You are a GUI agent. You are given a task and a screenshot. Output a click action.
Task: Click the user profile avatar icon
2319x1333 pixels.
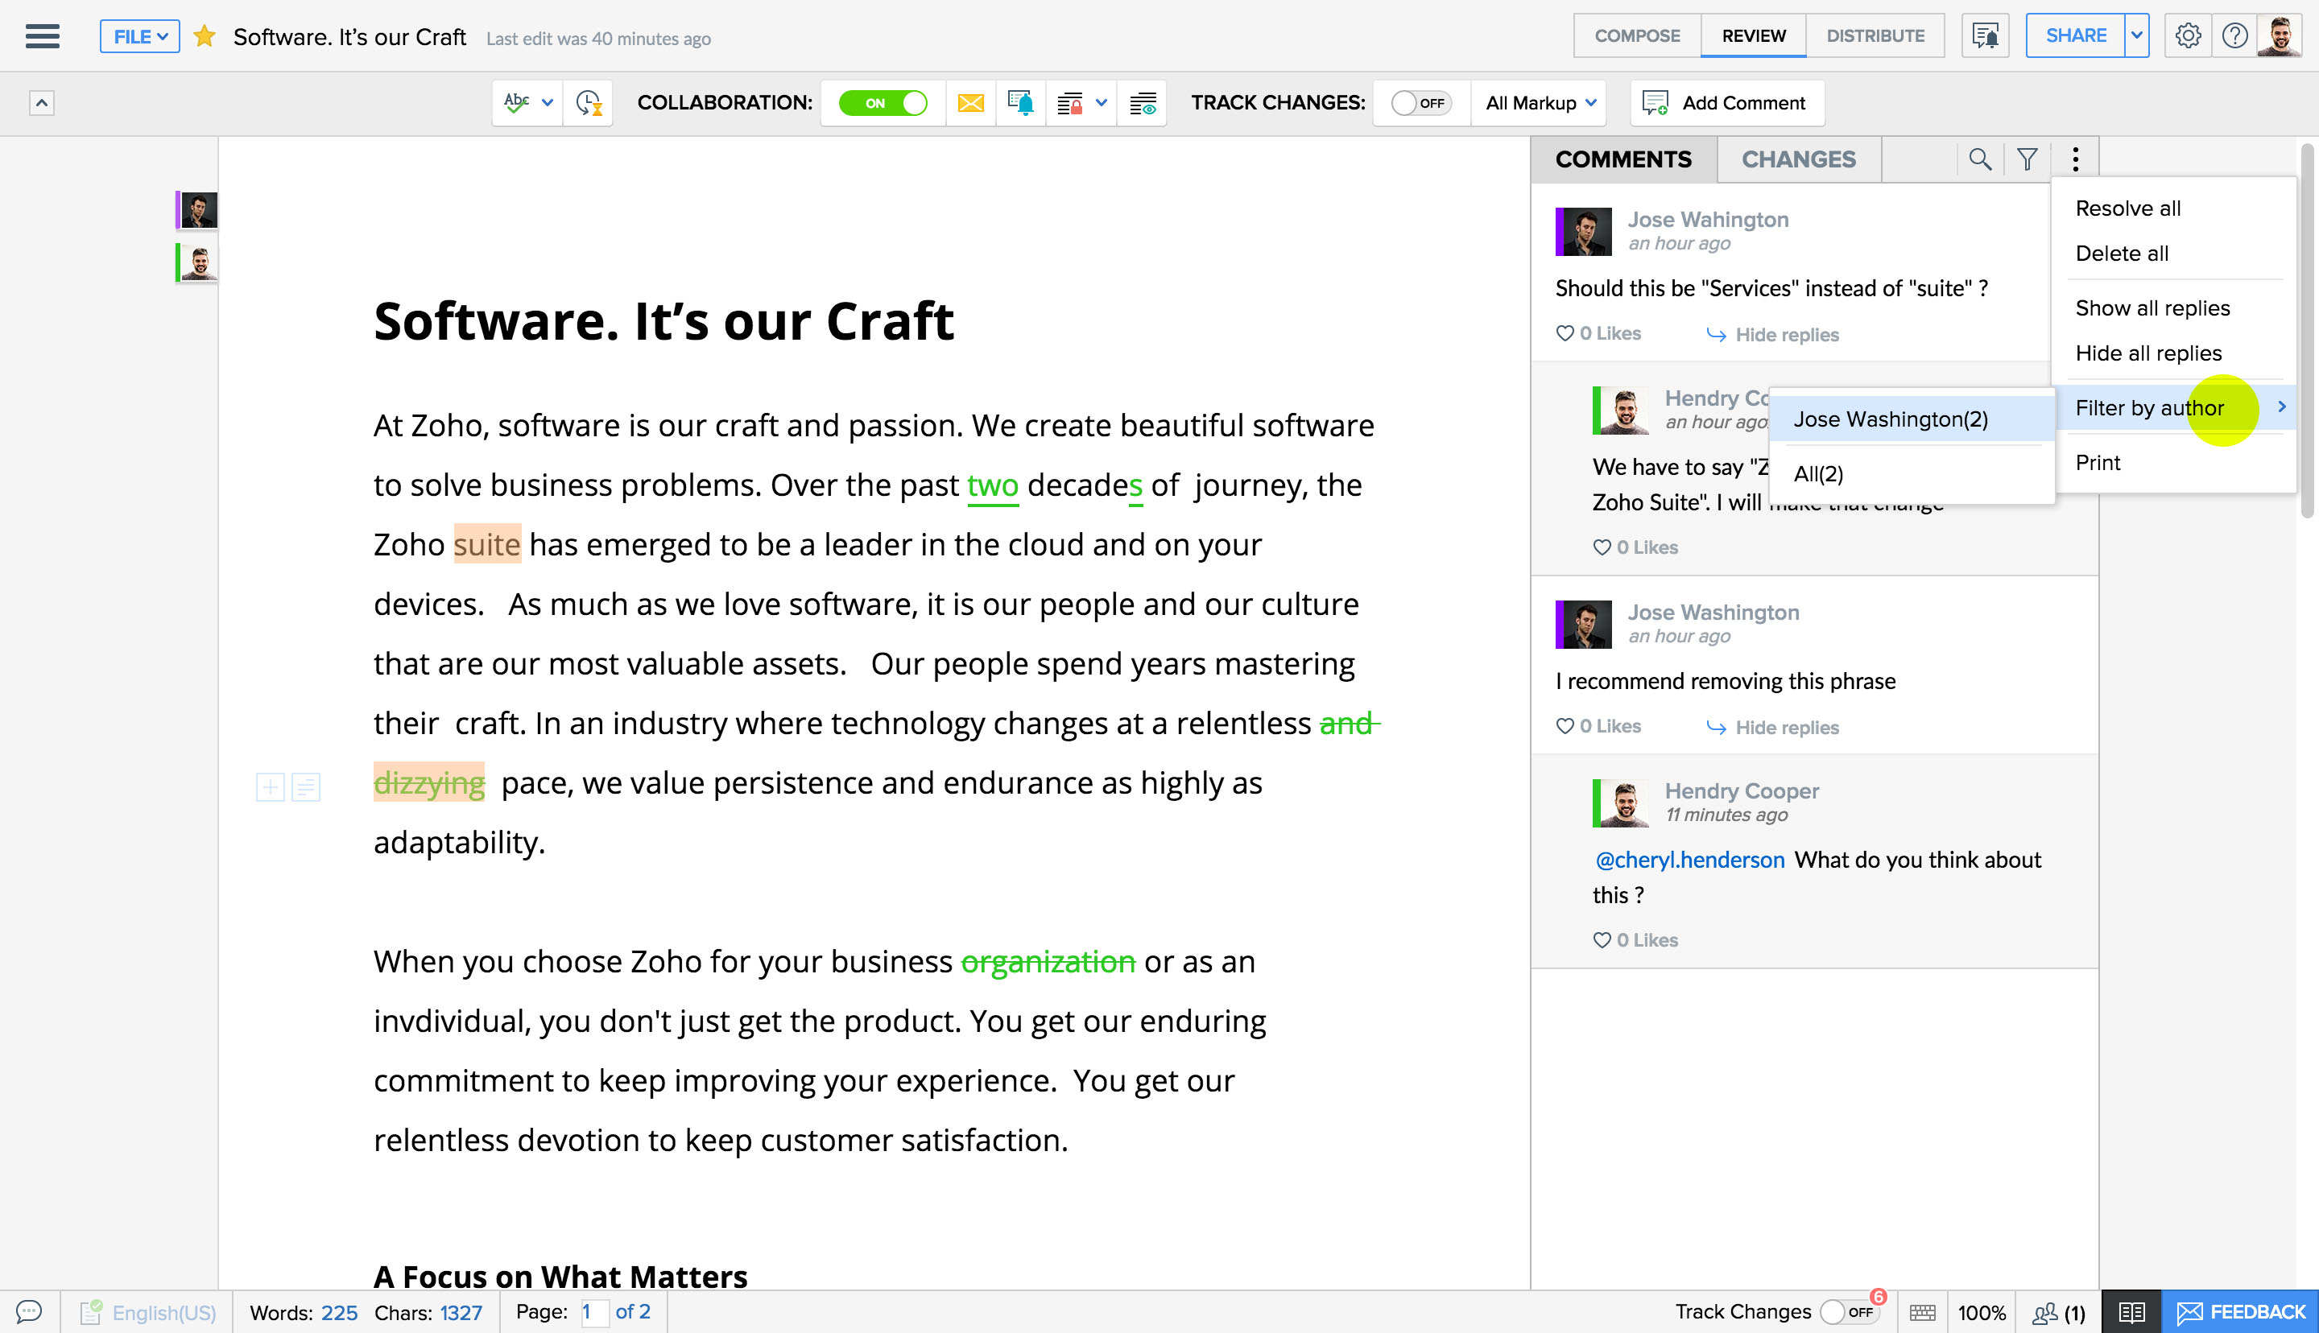pyautogui.click(x=2278, y=35)
